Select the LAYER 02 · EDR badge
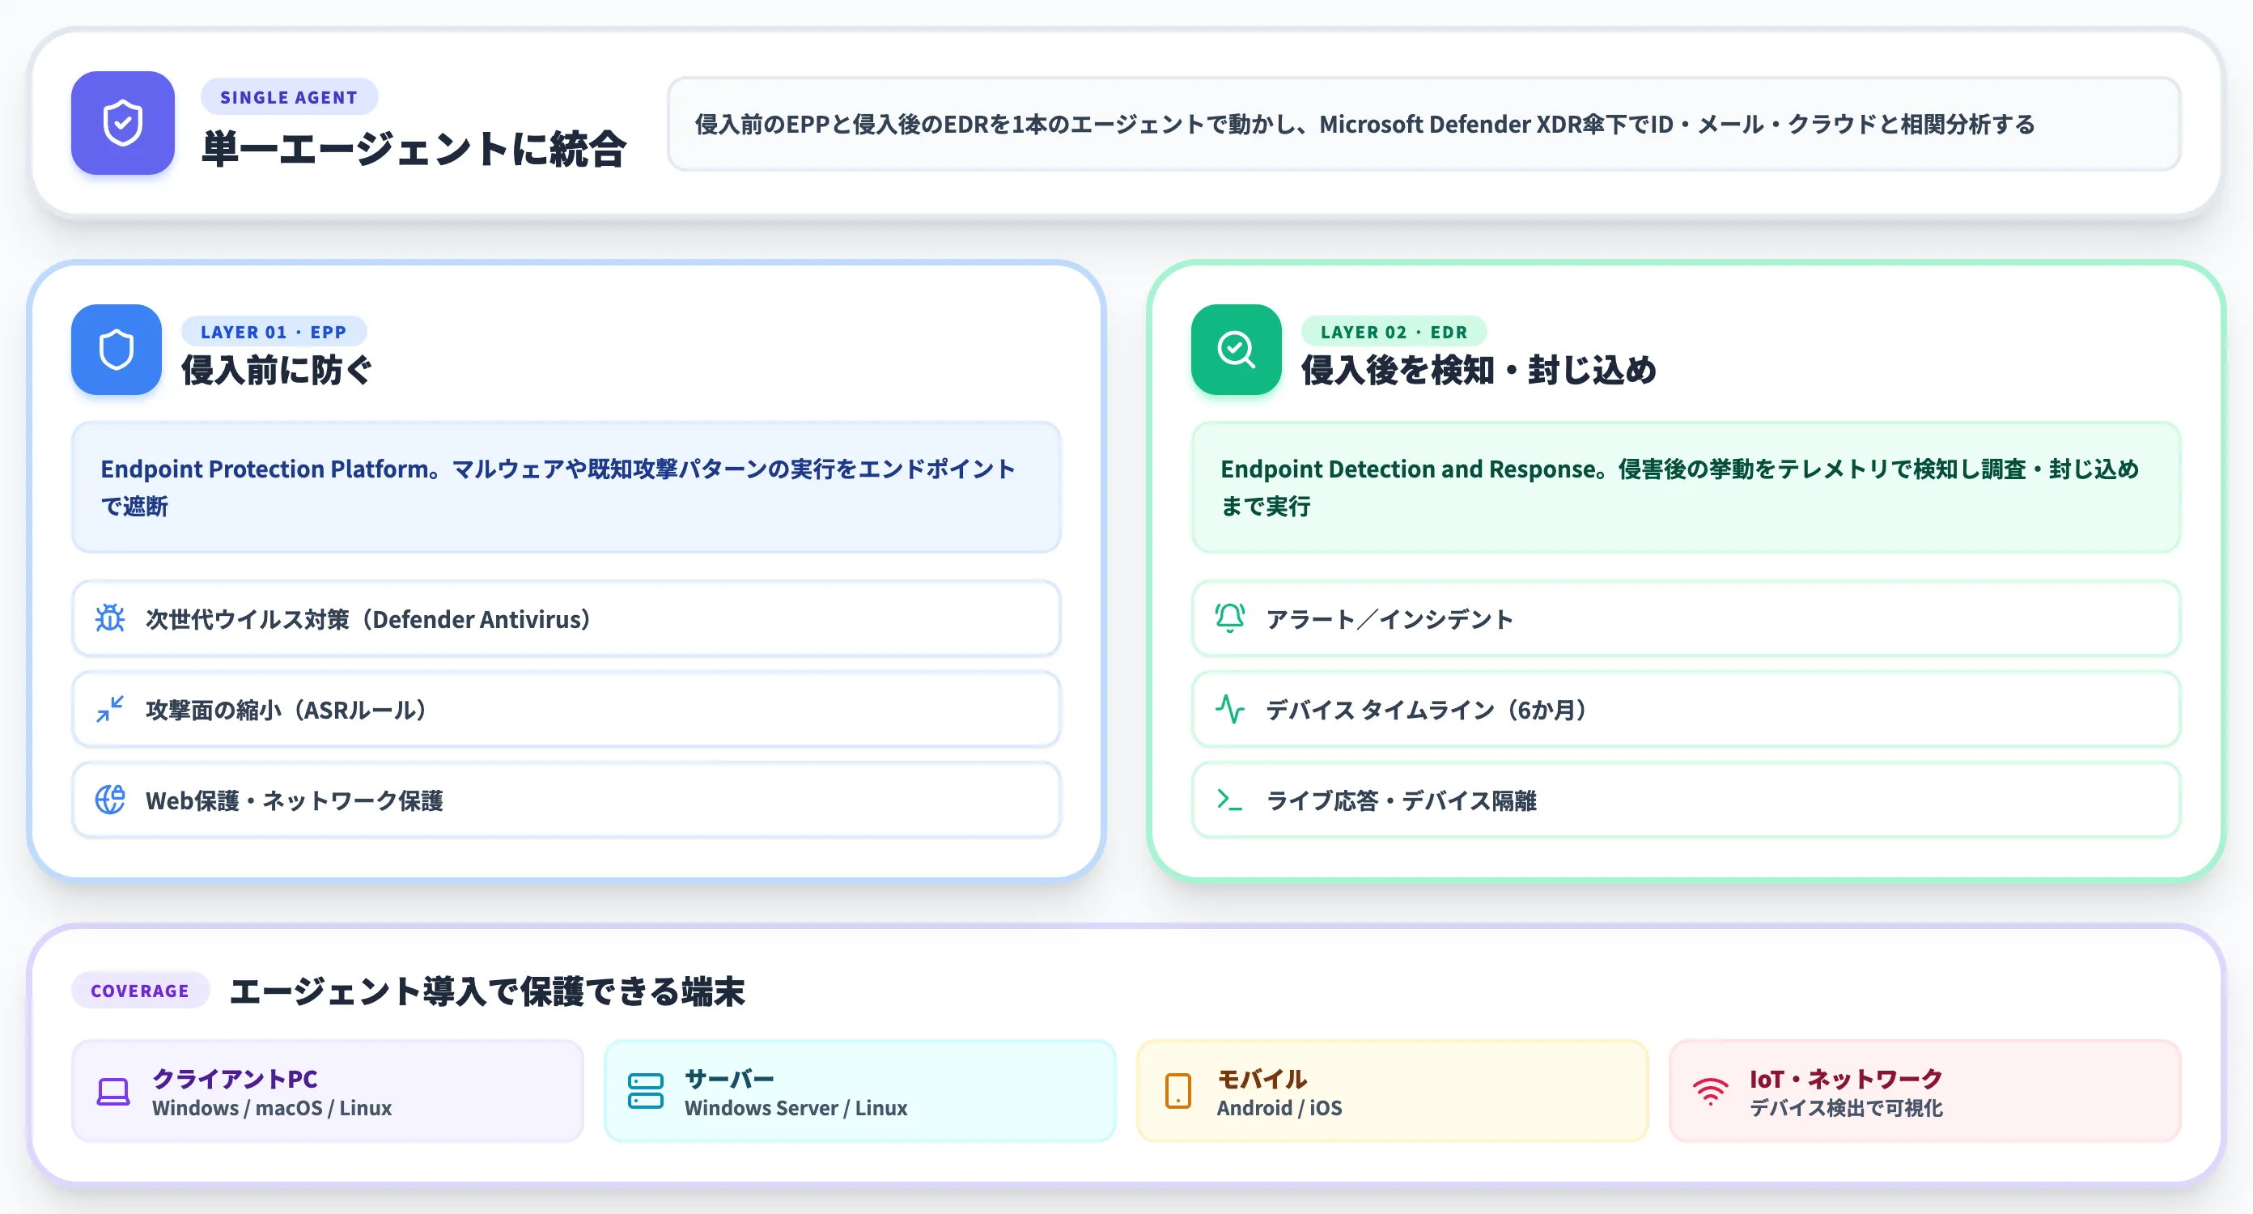The width and height of the screenshot is (2253, 1214). point(1394,333)
